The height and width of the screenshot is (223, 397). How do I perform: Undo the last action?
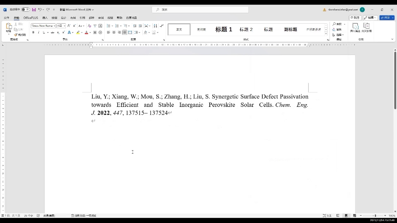pos(40,10)
